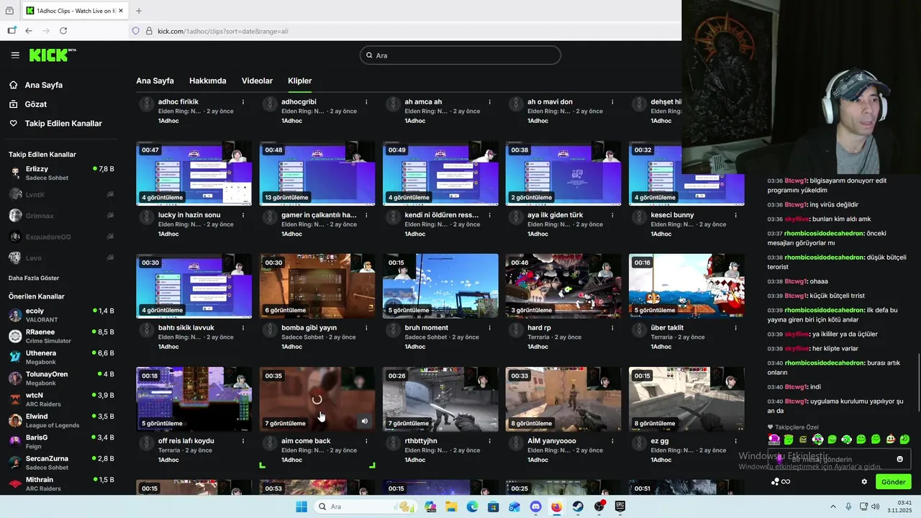Open volume control in system tray

click(x=876, y=506)
